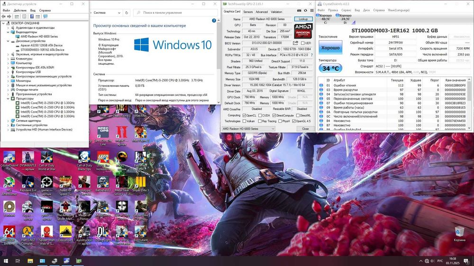Toggle the OpenGL 4.5 checkbox in GPU-Z

point(294,121)
